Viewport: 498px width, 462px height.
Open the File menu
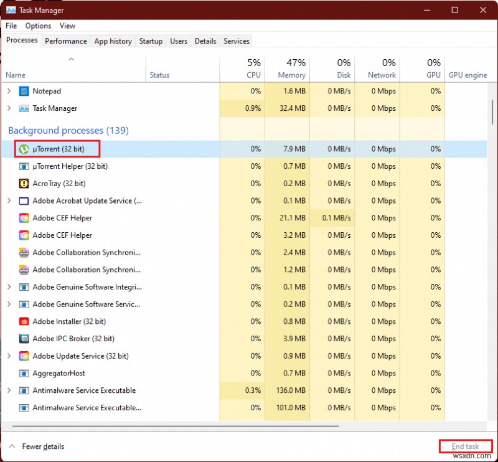tap(11, 26)
